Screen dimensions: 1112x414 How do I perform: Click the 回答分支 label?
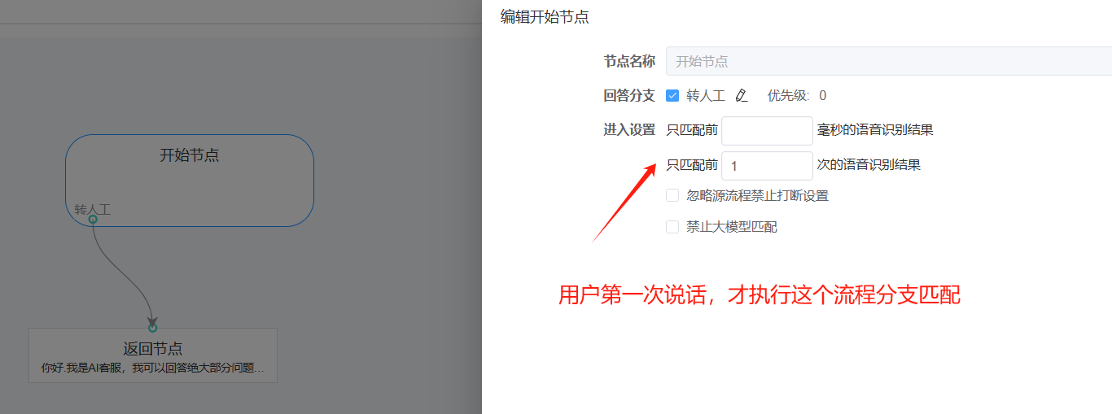pos(628,96)
